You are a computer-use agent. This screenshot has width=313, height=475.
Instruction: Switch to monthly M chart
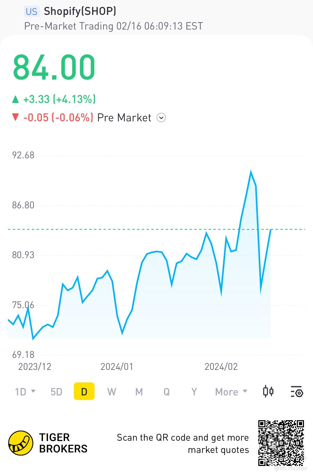(x=139, y=392)
